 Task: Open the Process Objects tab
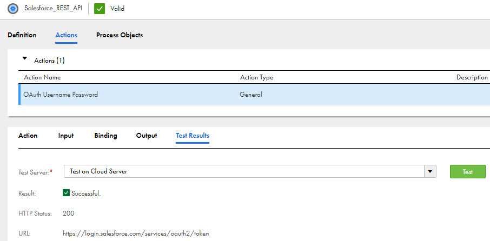tap(120, 35)
